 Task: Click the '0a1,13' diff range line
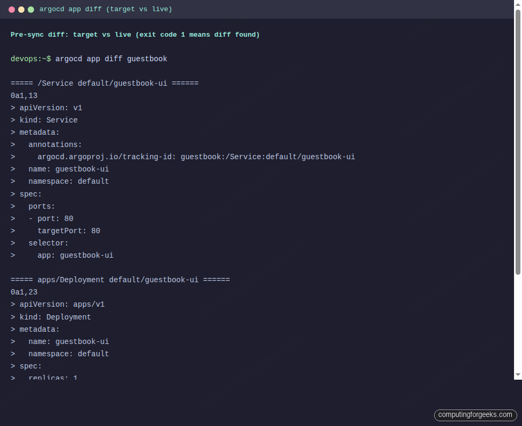tap(24, 95)
